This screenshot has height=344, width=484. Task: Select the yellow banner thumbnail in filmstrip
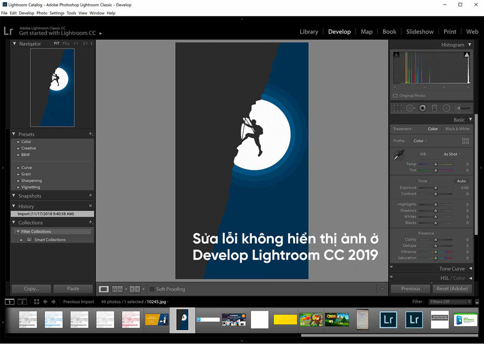tap(285, 320)
